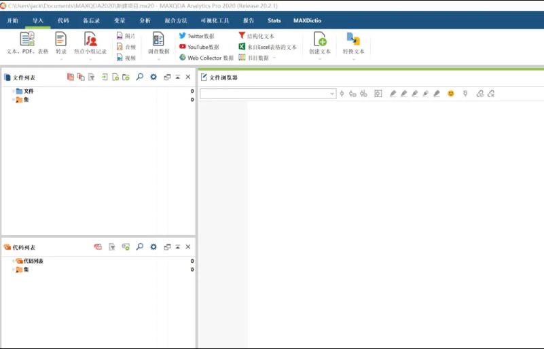This screenshot has width=544, height=349.
Task: Click the 转录 transcription import icon
Action: 61,39
